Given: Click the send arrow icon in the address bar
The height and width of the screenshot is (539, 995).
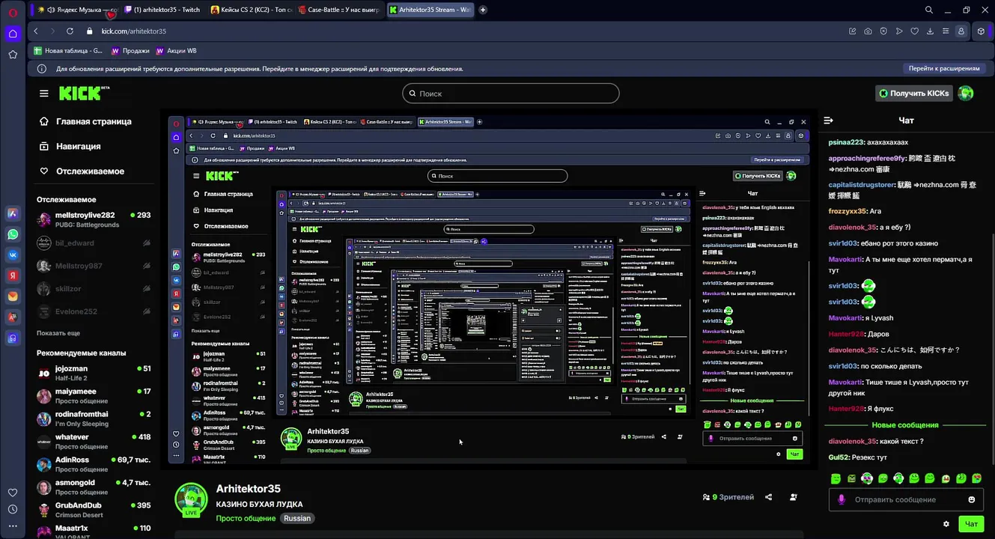Looking at the screenshot, I should pyautogui.click(x=899, y=31).
